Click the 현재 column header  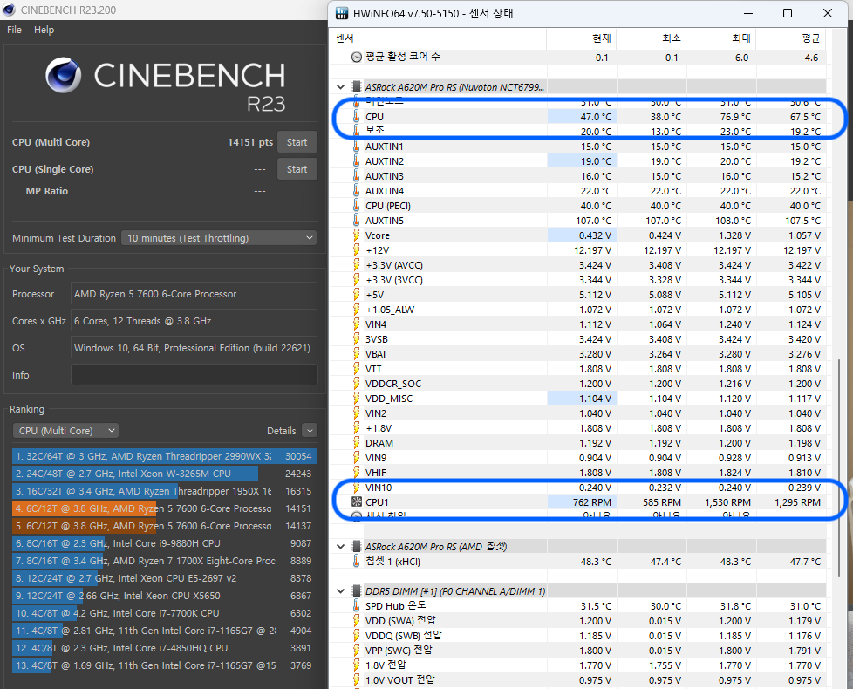tap(581, 38)
